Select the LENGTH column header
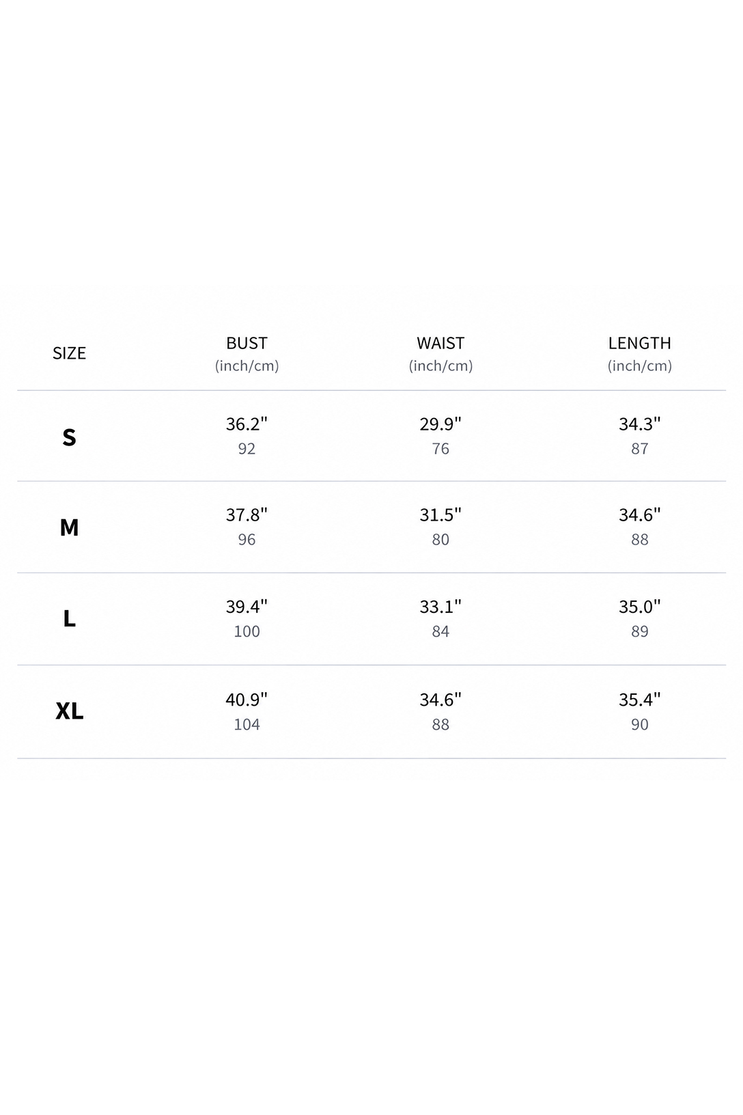The image size is (743, 1115). point(640,343)
